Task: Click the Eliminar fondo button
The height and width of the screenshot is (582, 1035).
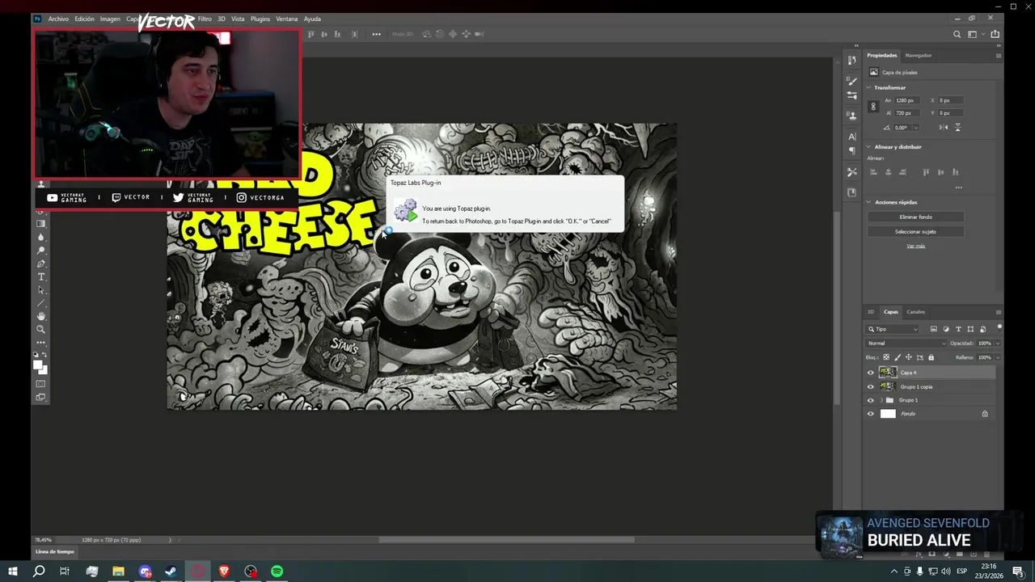Action: [x=915, y=217]
